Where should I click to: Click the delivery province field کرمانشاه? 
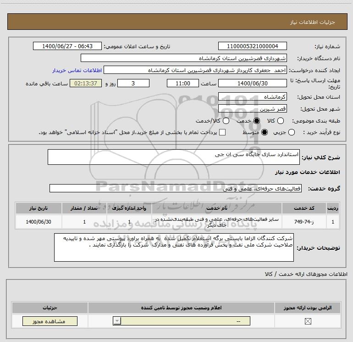pos(252,97)
